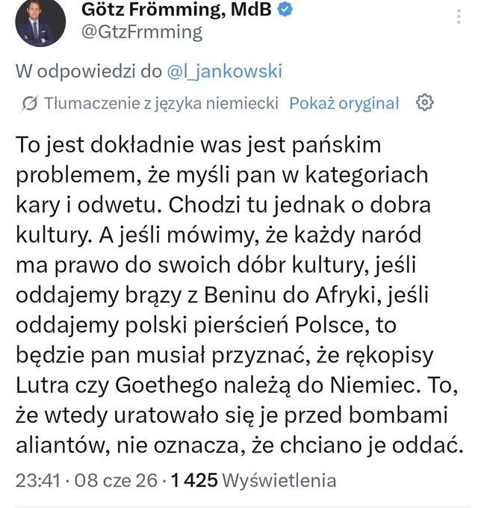Open the @GtzFrmming handle
Viewport: 484px width, 508px height.
(142, 32)
